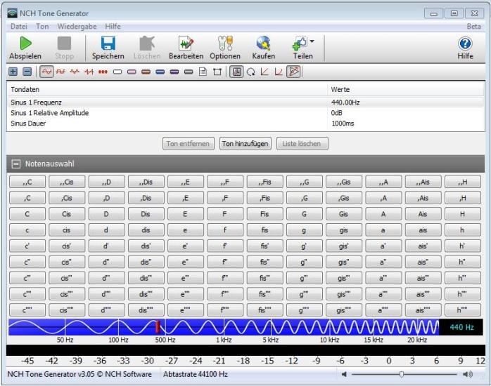Open the Hilfe help icon

[x=465, y=47]
